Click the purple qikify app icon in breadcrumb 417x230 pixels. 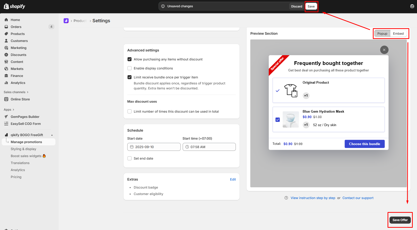66,21
